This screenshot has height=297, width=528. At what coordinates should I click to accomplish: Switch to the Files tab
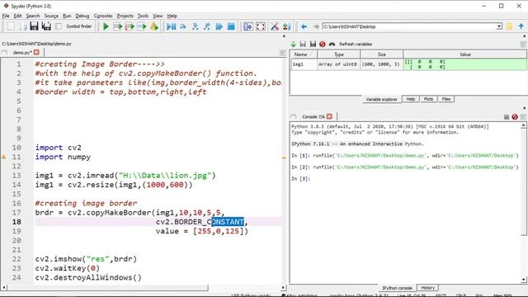coord(446,99)
